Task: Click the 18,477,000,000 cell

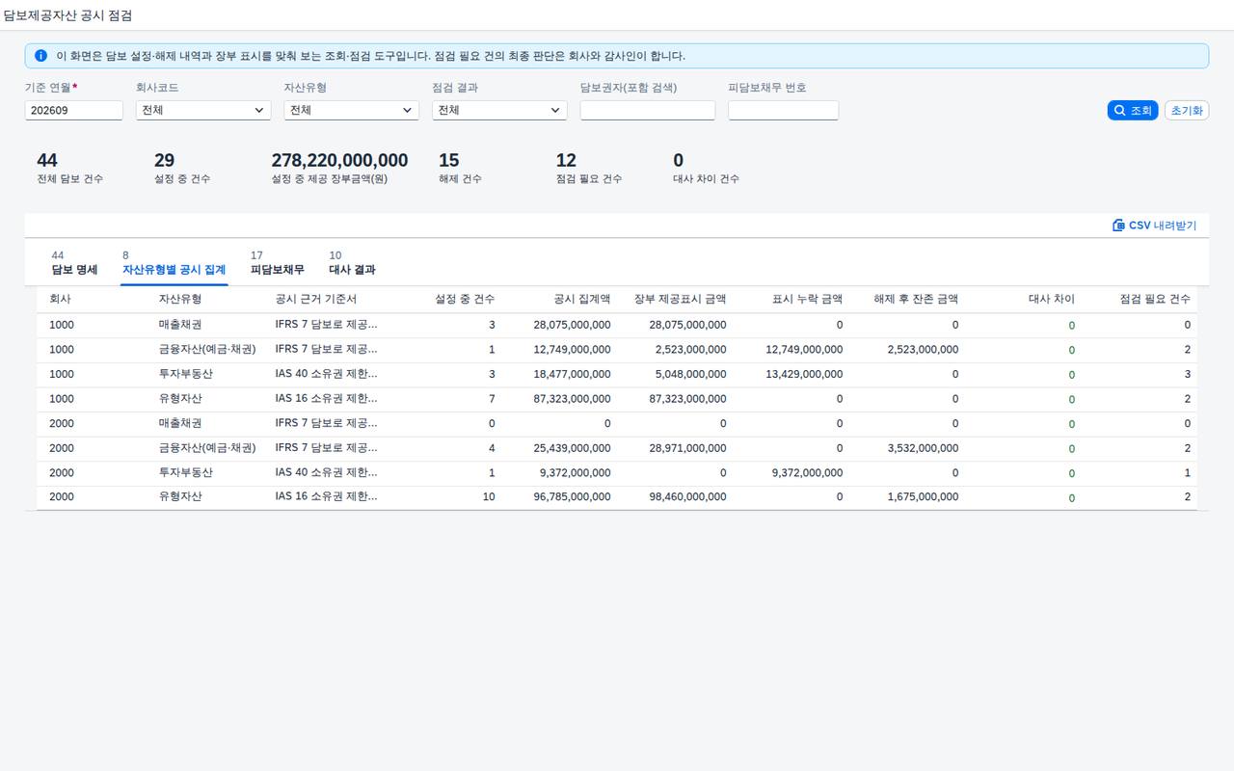Action: [x=573, y=374]
